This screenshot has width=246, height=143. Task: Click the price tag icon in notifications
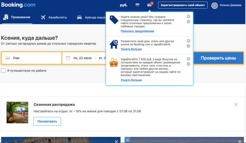coord(114,20)
